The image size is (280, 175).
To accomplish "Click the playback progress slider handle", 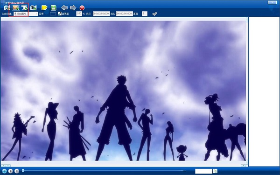I will (23, 171).
